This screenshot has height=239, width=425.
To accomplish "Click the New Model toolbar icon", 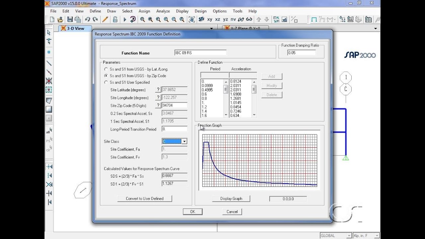I will [x=52, y=20].
